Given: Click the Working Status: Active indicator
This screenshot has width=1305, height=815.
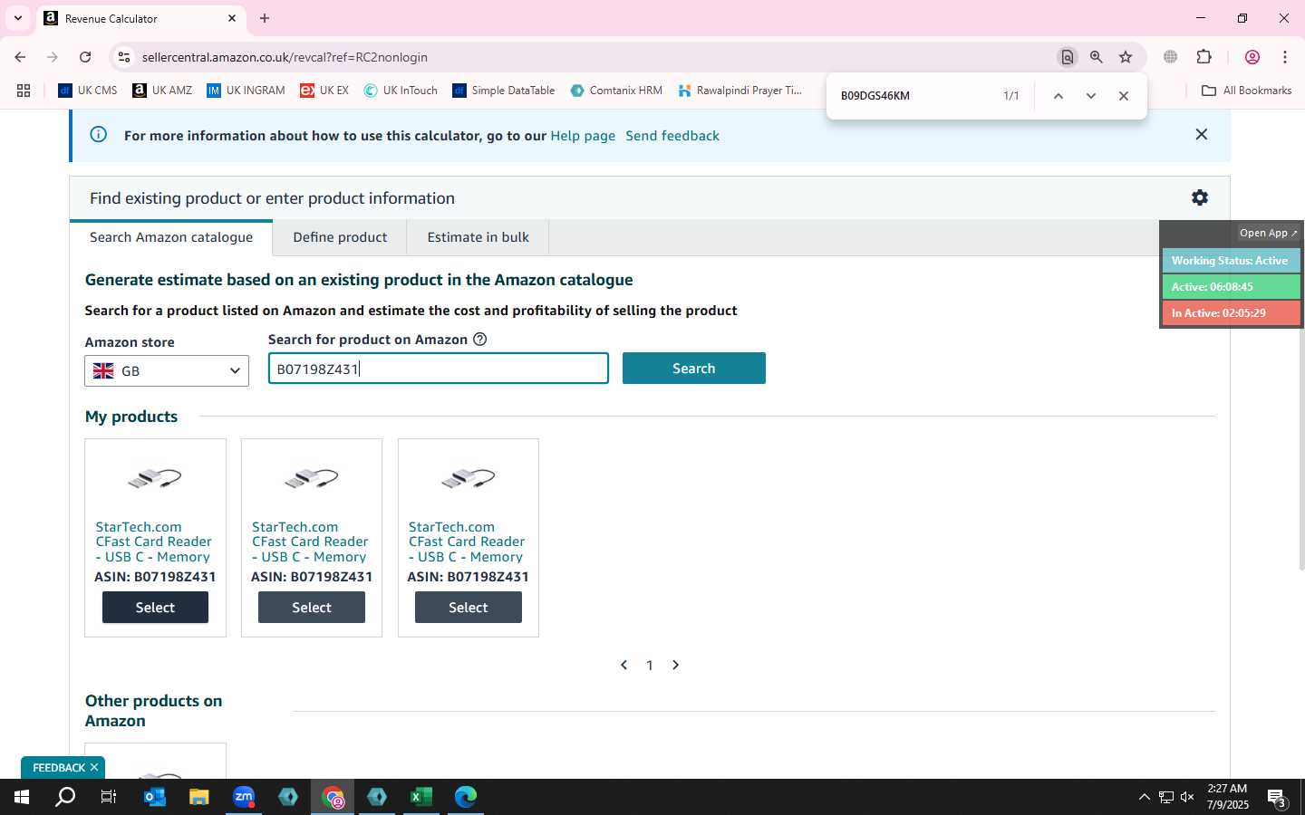Looking at the screenshot, I should tap(1231, 261).
